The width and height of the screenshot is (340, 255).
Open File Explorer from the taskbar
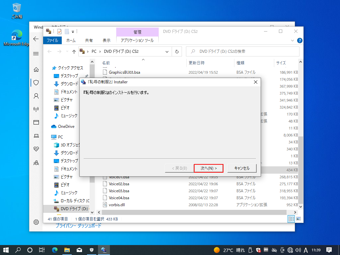67,250
